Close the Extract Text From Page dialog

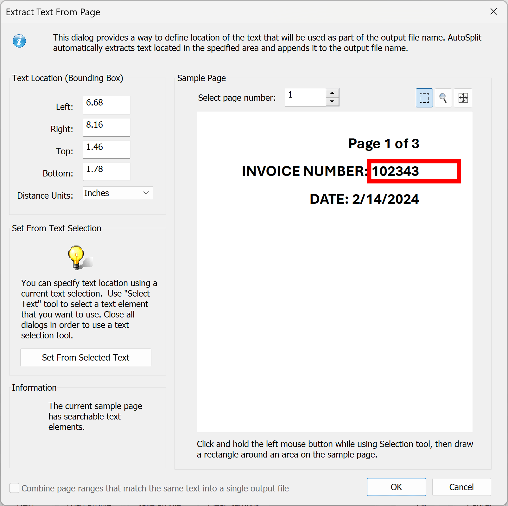493,12
